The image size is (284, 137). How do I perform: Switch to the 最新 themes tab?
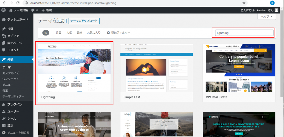coord(79,33)
